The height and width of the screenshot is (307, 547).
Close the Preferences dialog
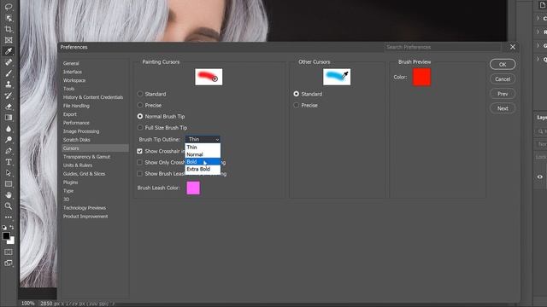point(513,47)
